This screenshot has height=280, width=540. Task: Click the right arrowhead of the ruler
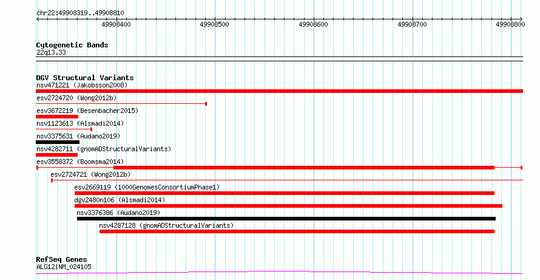tap(521, 19)
